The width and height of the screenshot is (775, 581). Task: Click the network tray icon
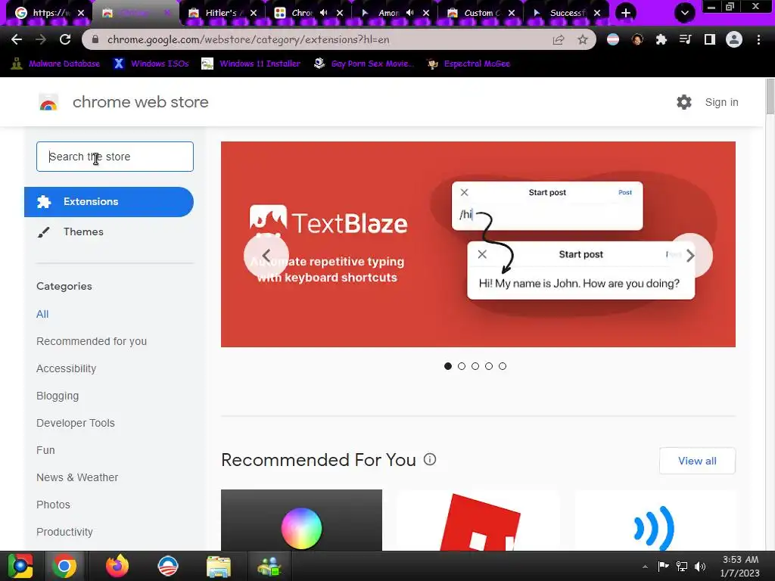(682, 566)
